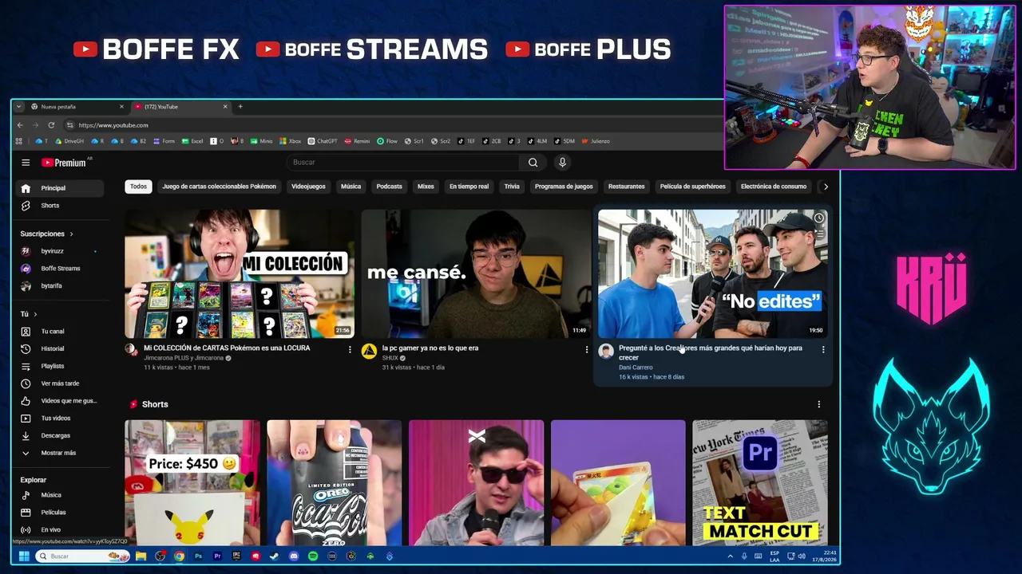Click the YouTube Premium logo

click(65, 163)
